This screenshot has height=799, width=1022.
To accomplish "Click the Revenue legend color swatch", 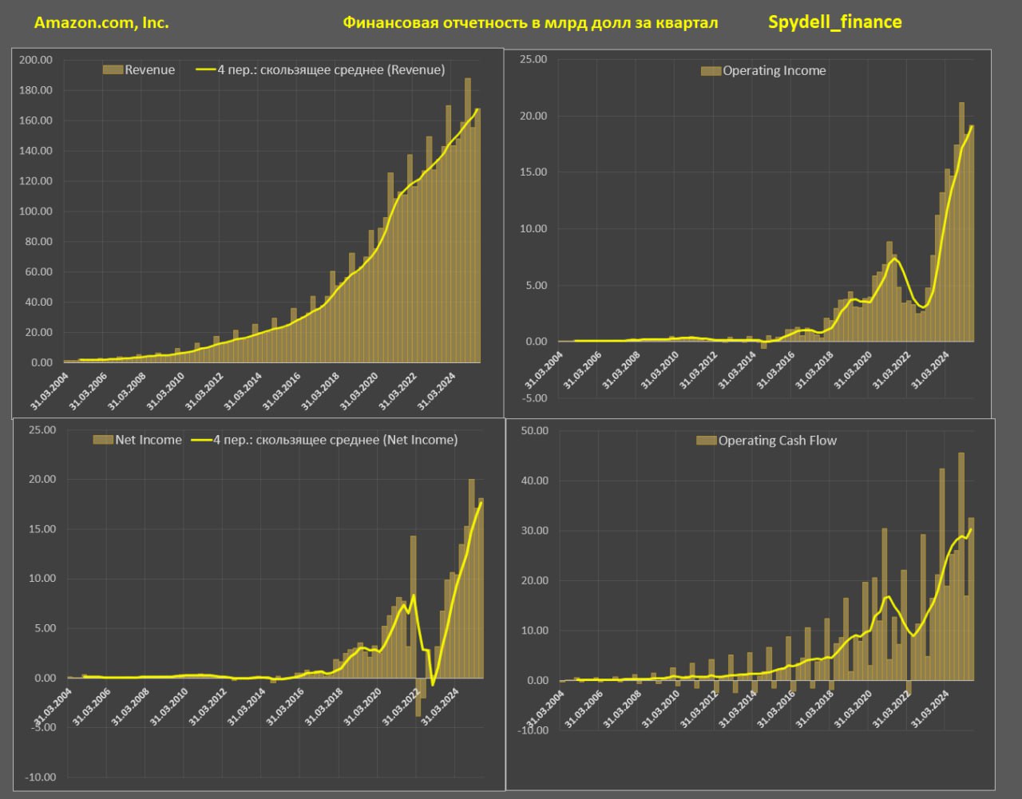I will [x=113, y=70].
